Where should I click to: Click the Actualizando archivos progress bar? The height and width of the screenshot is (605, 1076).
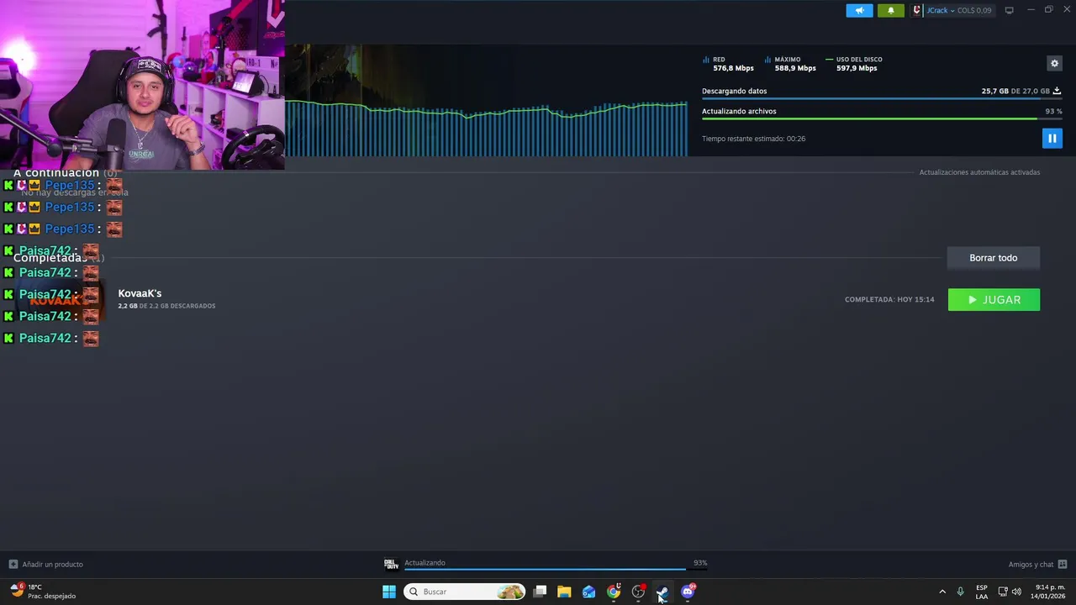pos(881,119)
